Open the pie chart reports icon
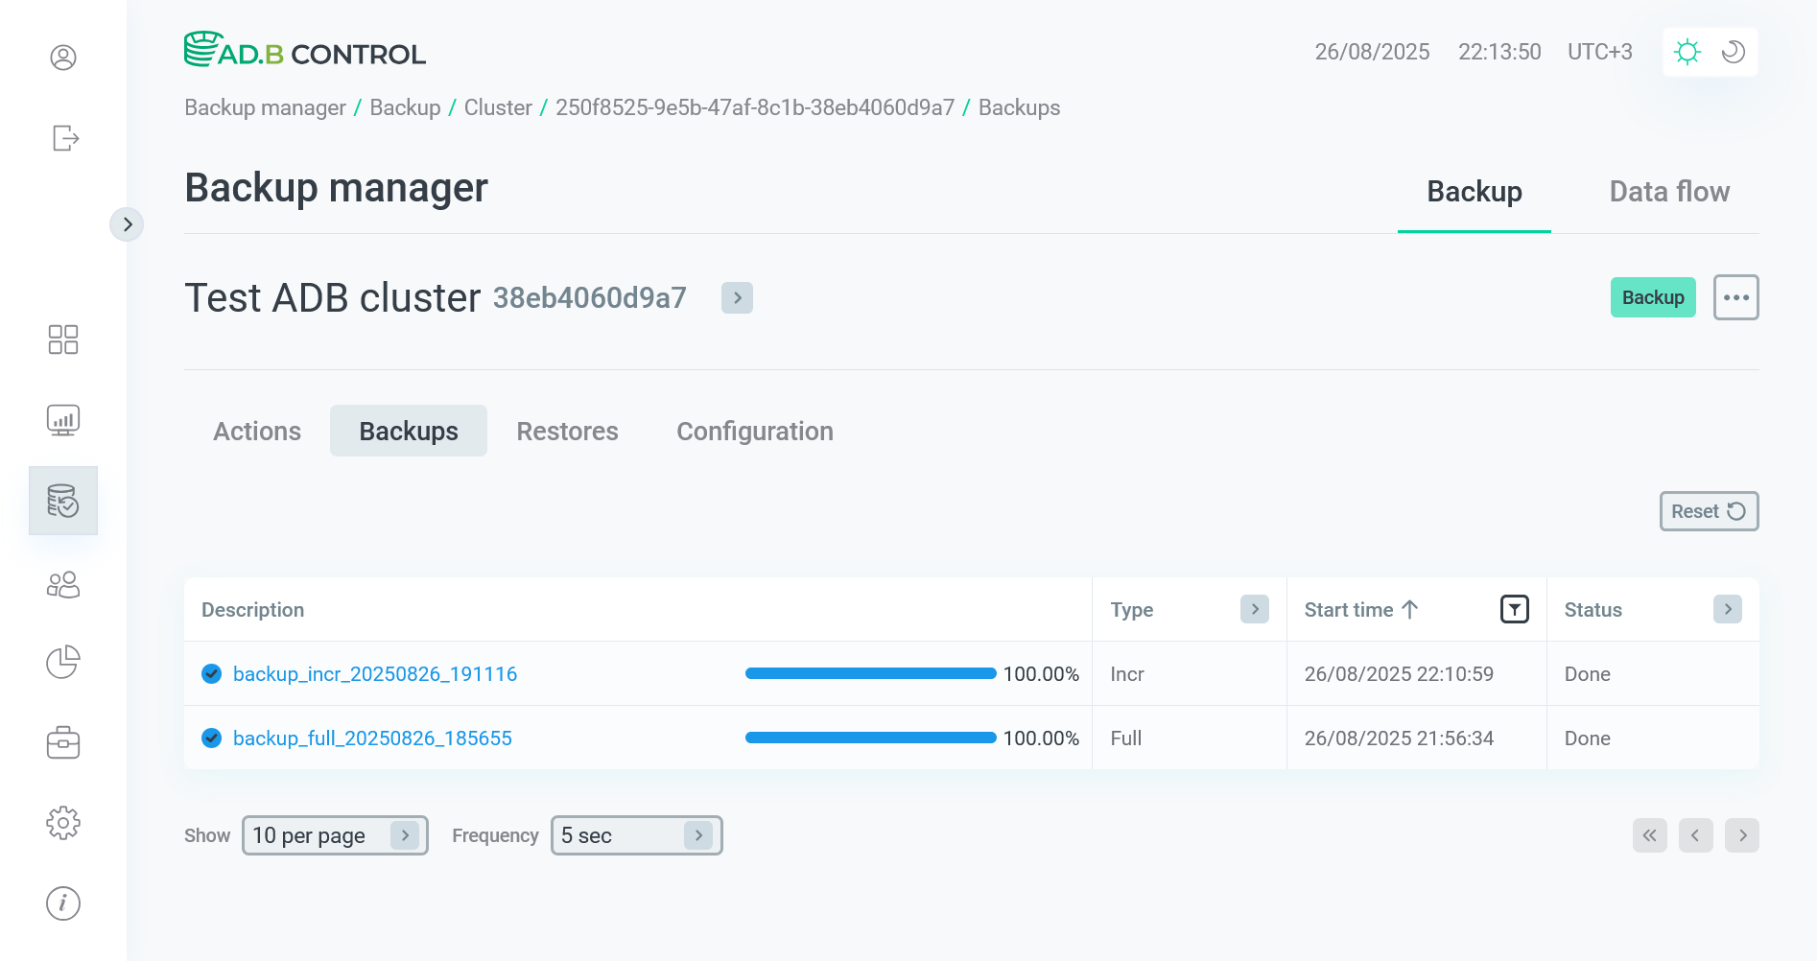This screenshot has width=1817, height=961. [63, 662]
